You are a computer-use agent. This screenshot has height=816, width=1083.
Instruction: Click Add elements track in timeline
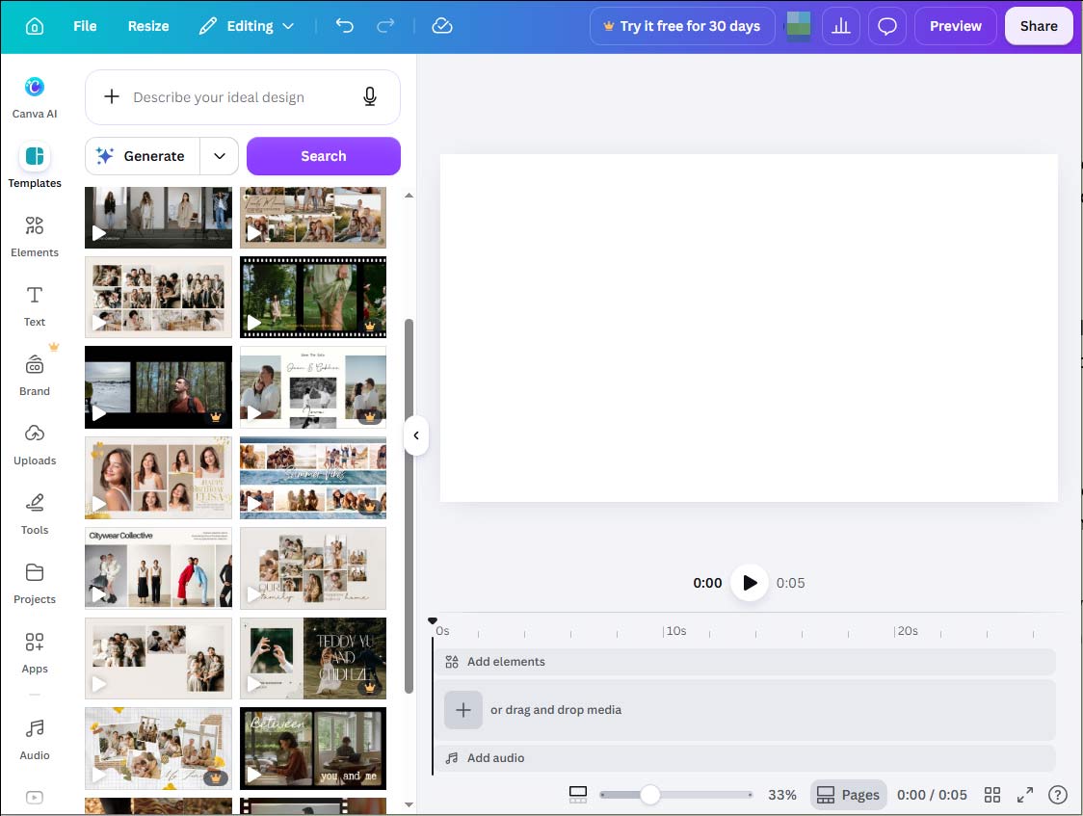pyautogui.click(x=745, y=661)
